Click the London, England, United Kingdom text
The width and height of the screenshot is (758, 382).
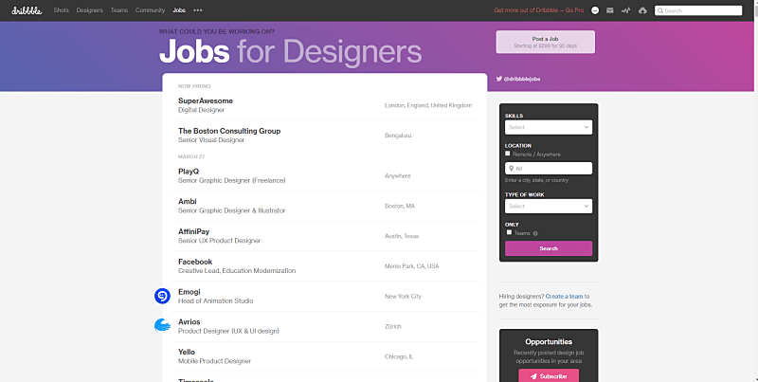tap(428, 105)
